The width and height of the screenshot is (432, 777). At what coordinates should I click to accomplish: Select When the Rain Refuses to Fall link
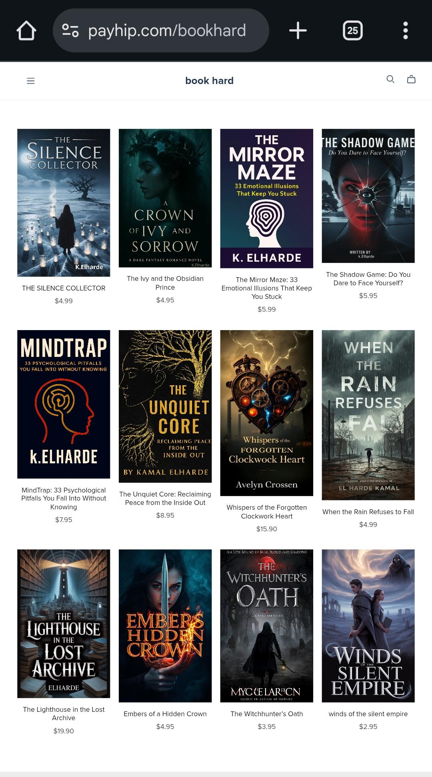(x=368, y=512)
